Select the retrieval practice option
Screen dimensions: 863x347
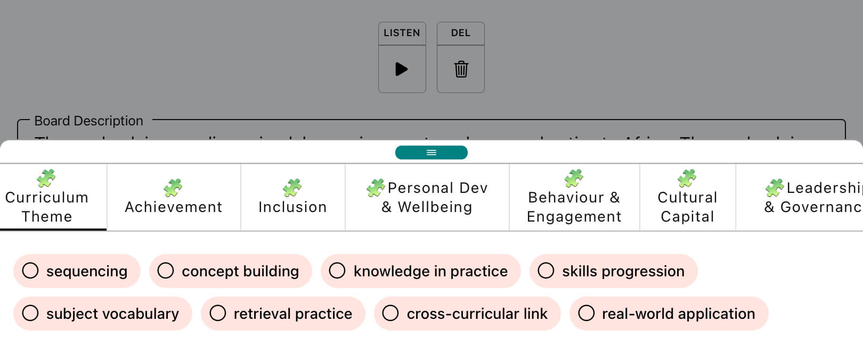click(x=218, y=314)
